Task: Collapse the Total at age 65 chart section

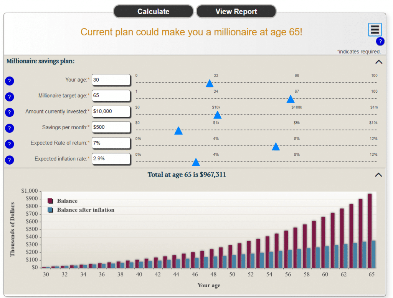Action: point(378,175)
